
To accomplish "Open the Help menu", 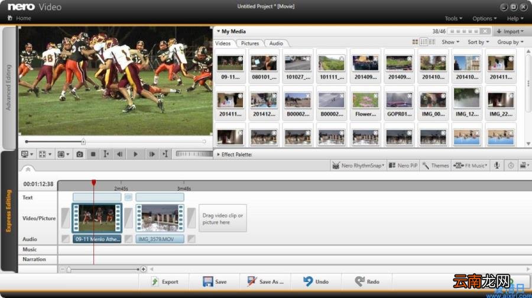I will (515, 19).
